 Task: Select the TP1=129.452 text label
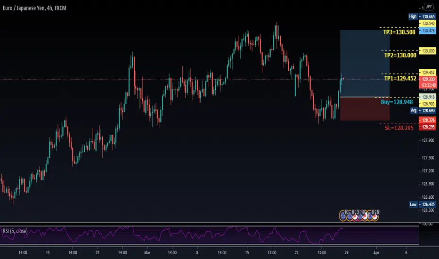tap(400, 78)
